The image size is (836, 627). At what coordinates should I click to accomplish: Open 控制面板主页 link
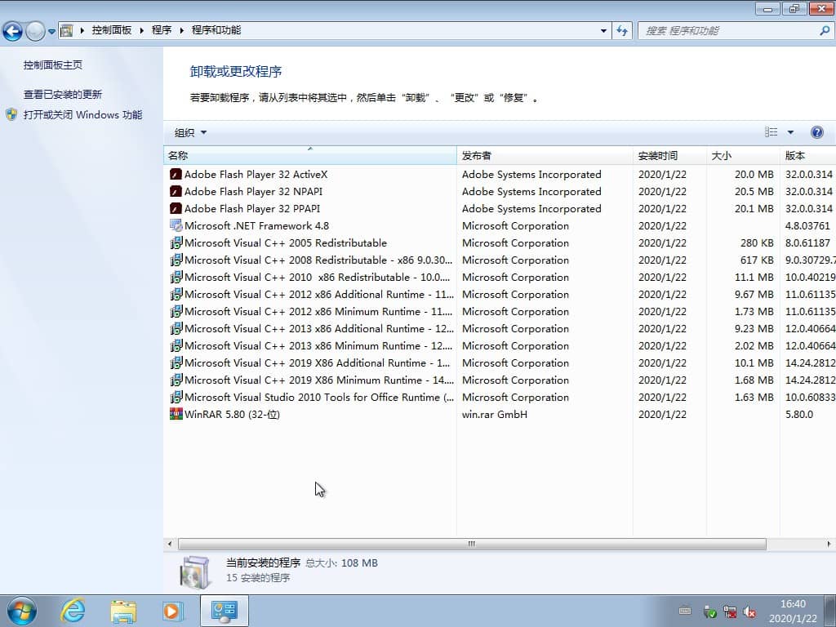click(53, 65)
